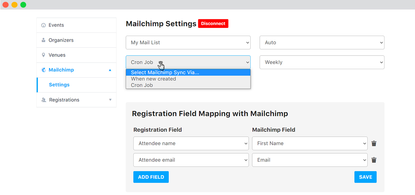Viewport: 415px width, 195px height.
Task: Click the yellow minimize window button
Action: pos(14,5)
